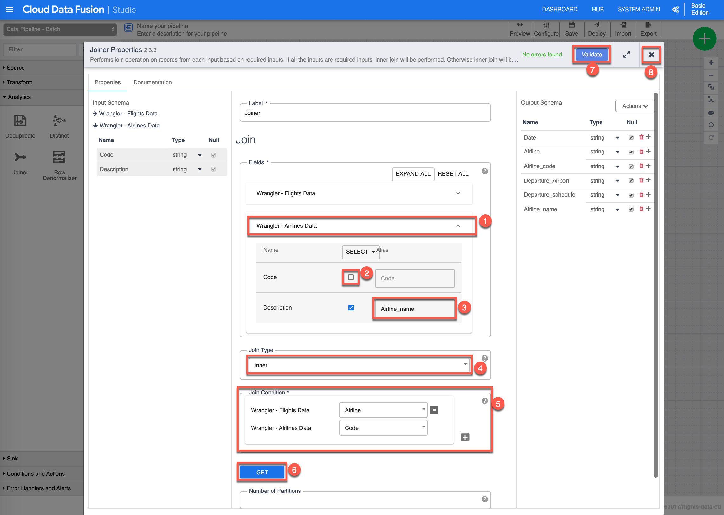Open Join Type help question mark
This screenshot has width=724, height=515.
coord(484,358)
